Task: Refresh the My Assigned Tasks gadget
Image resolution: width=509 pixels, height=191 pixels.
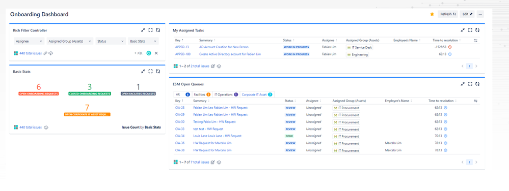Action: tap(477, 30)
